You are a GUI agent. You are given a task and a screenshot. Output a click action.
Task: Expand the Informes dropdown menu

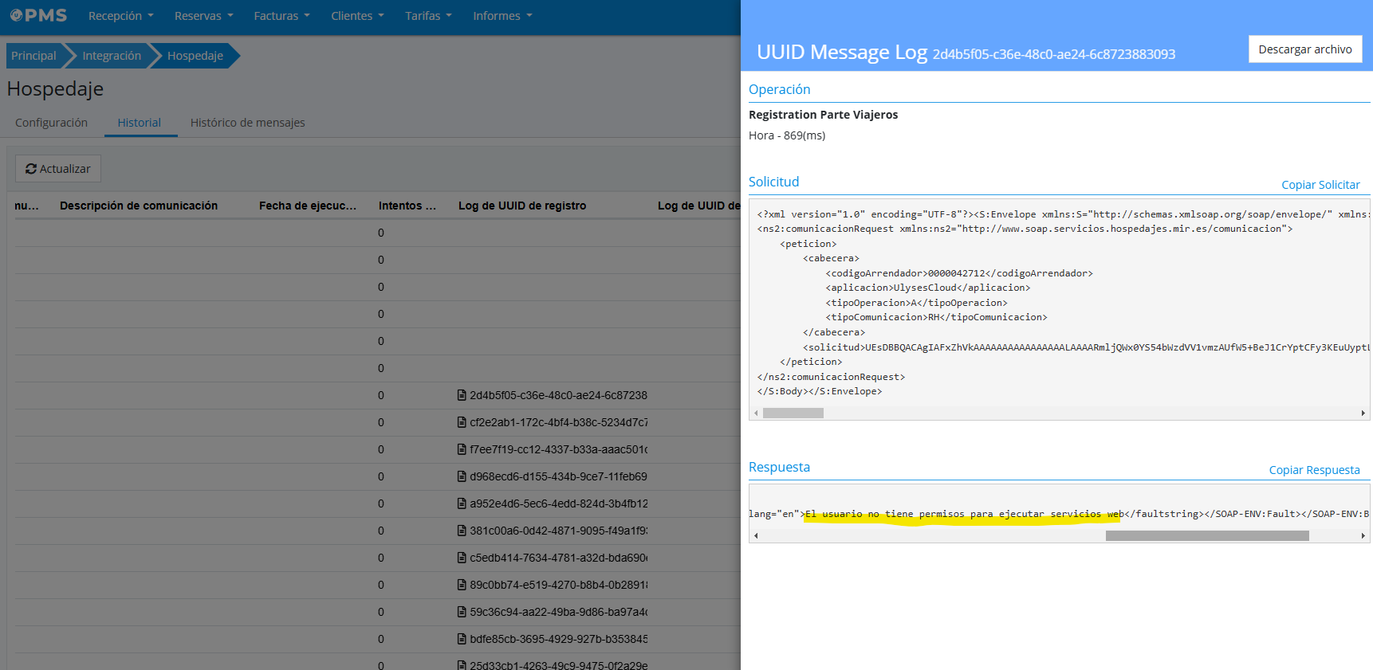(x=502, y=16)
